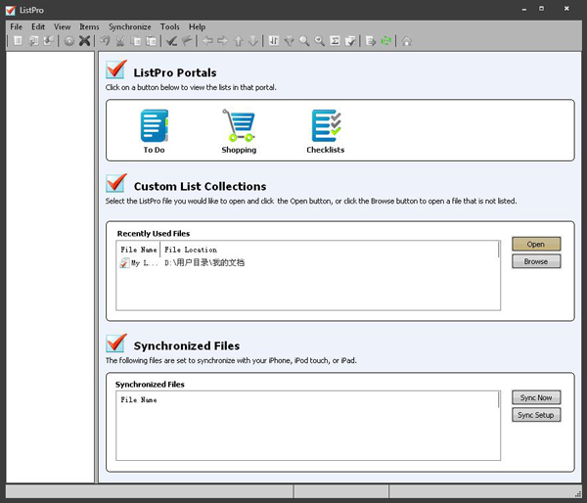This screenshot has height=503, width=587.
Task: Click the checkmark item toolbar icon
Action: click(x=171, y=40)
